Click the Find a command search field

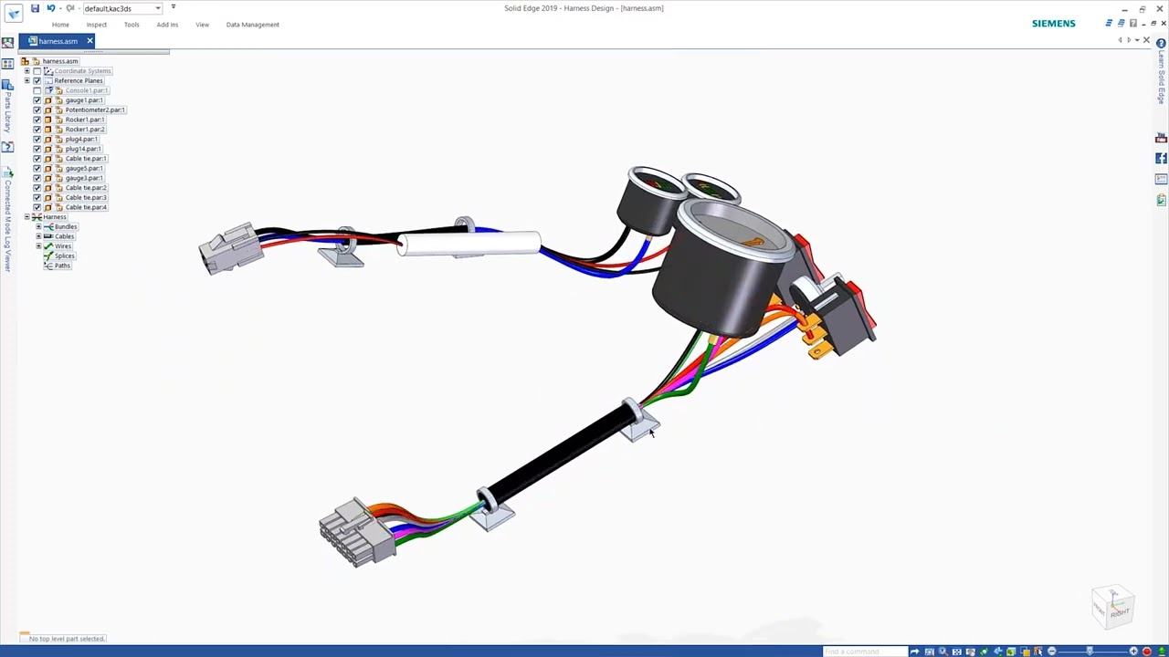865,651
